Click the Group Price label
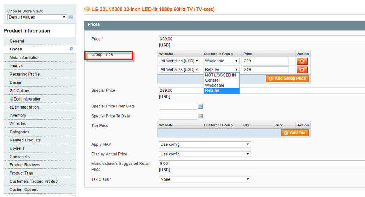 [102, 54]
